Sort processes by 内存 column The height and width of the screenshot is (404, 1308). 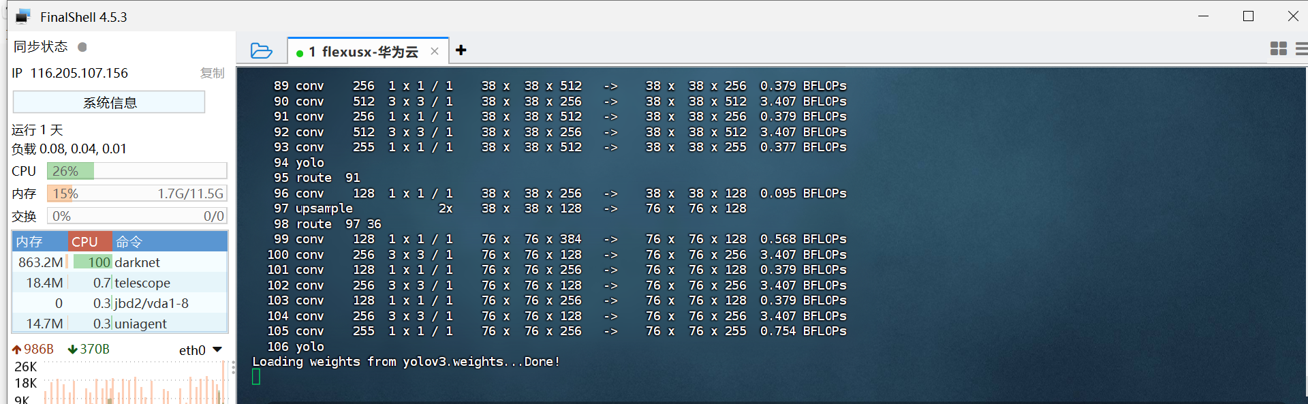[x=40, y=242]
